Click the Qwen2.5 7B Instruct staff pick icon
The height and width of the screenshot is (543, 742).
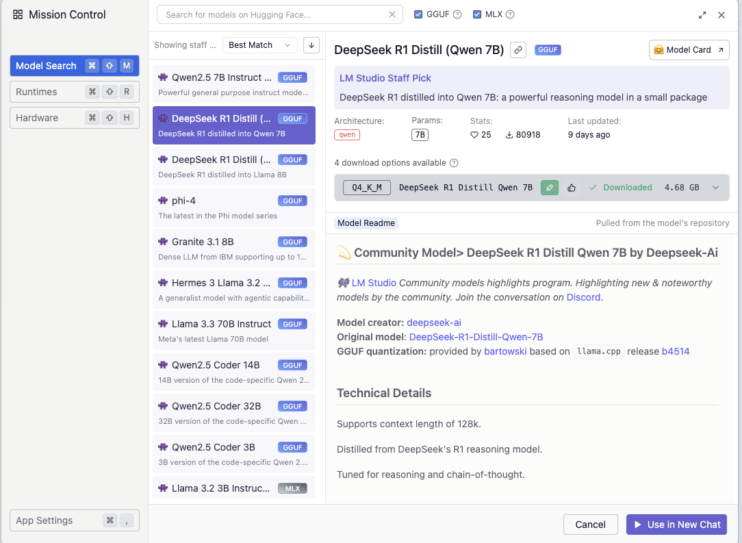[x=163, y=77]
